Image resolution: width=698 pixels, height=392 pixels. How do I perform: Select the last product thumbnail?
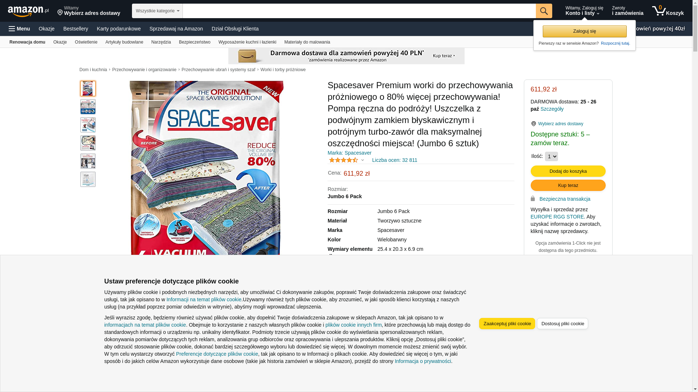(88, 179)
